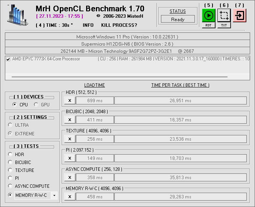Click HDR loadtime 699 ms field
The height and width of the screenshot is (207, 255).
95,100
